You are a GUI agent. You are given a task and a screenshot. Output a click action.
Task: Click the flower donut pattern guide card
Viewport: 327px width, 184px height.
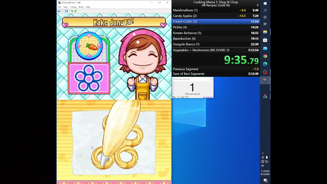[x=89, y=78]
